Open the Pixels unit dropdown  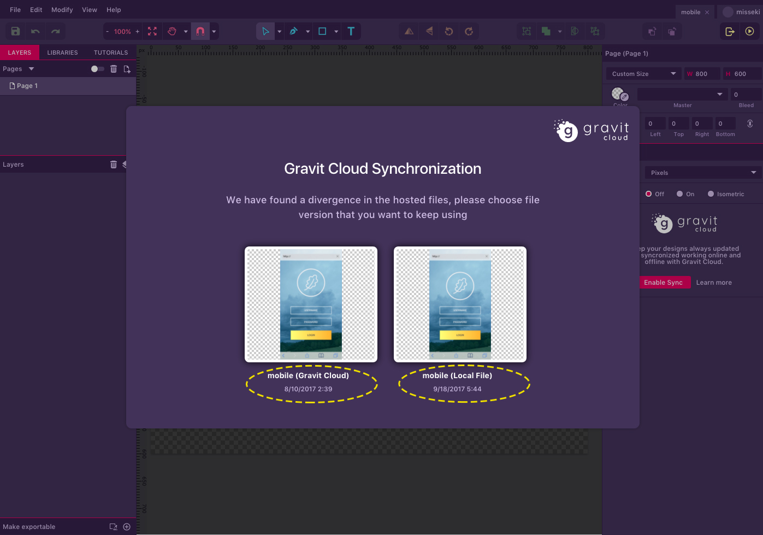[x=703, y=173]
